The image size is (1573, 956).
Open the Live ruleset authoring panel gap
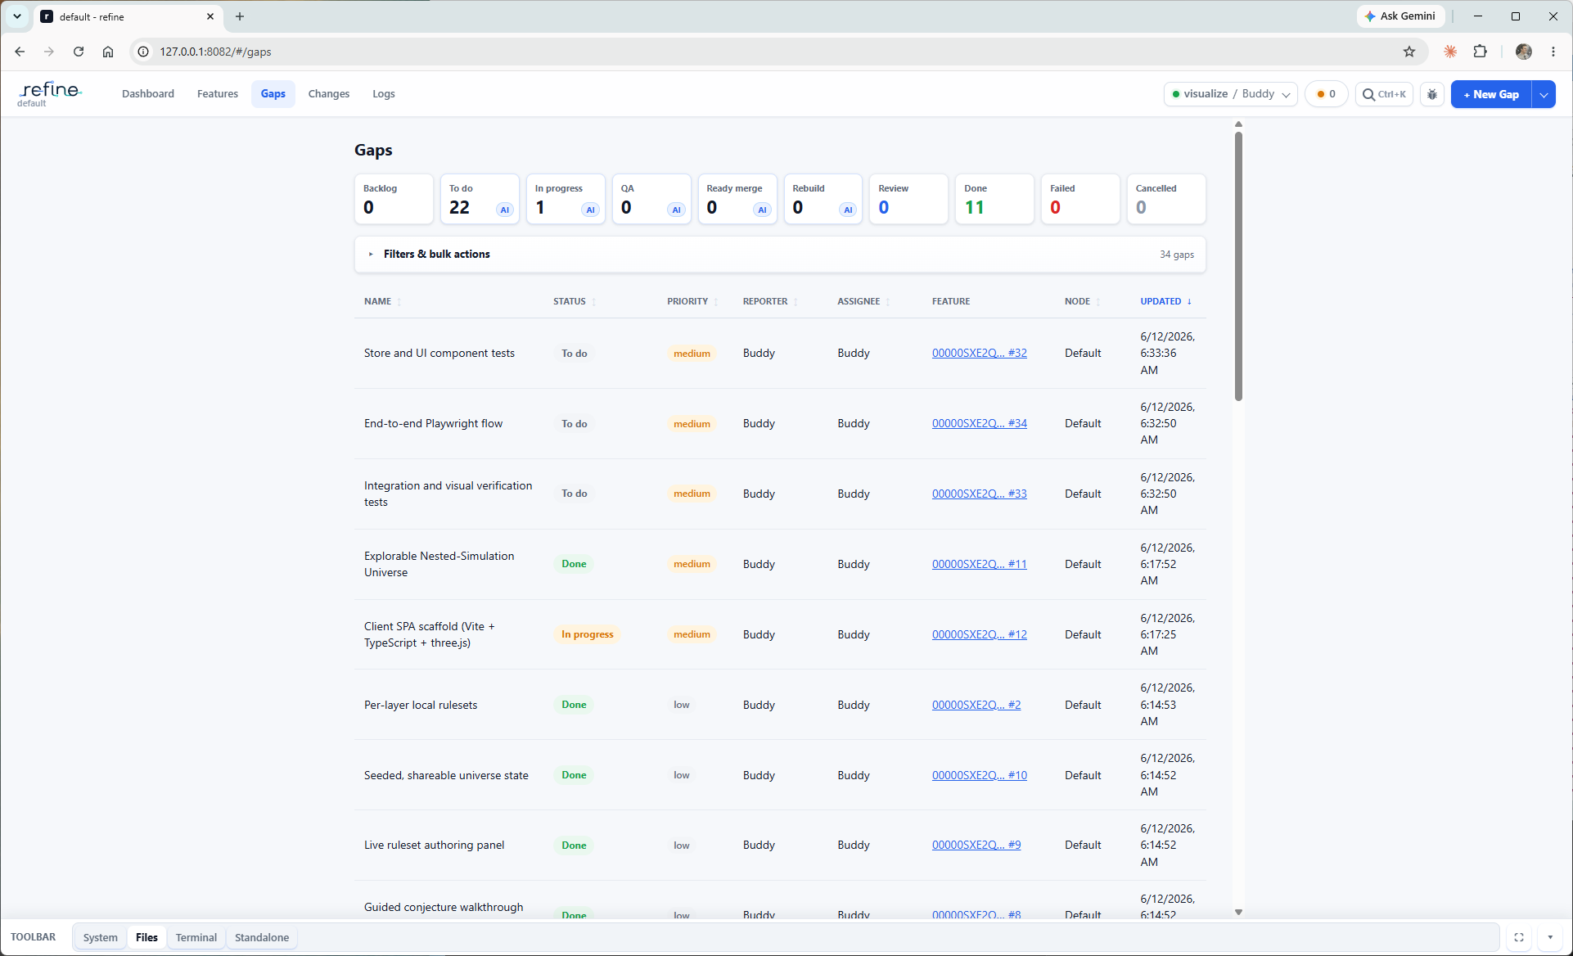point(434,845)
